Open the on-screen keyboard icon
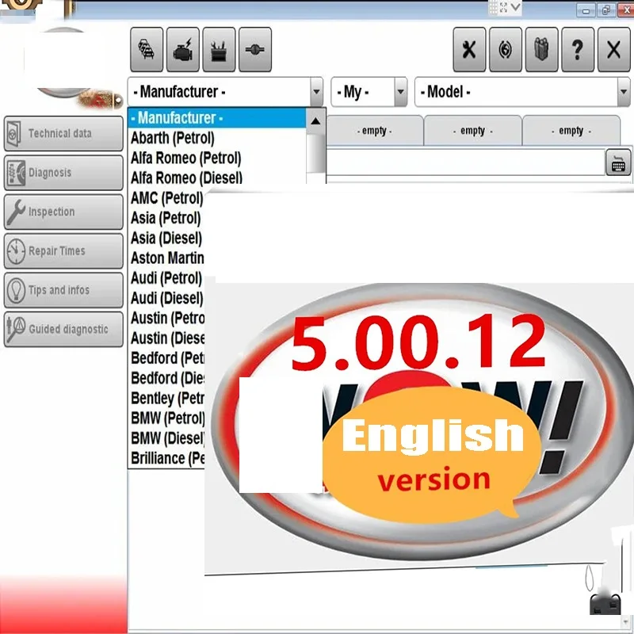This screenshot has width=634, height=634. (x=618, y=162)
